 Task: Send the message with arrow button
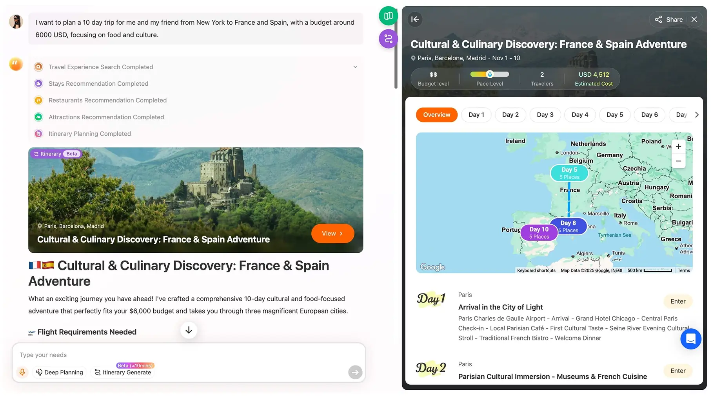tap(355, 372)
